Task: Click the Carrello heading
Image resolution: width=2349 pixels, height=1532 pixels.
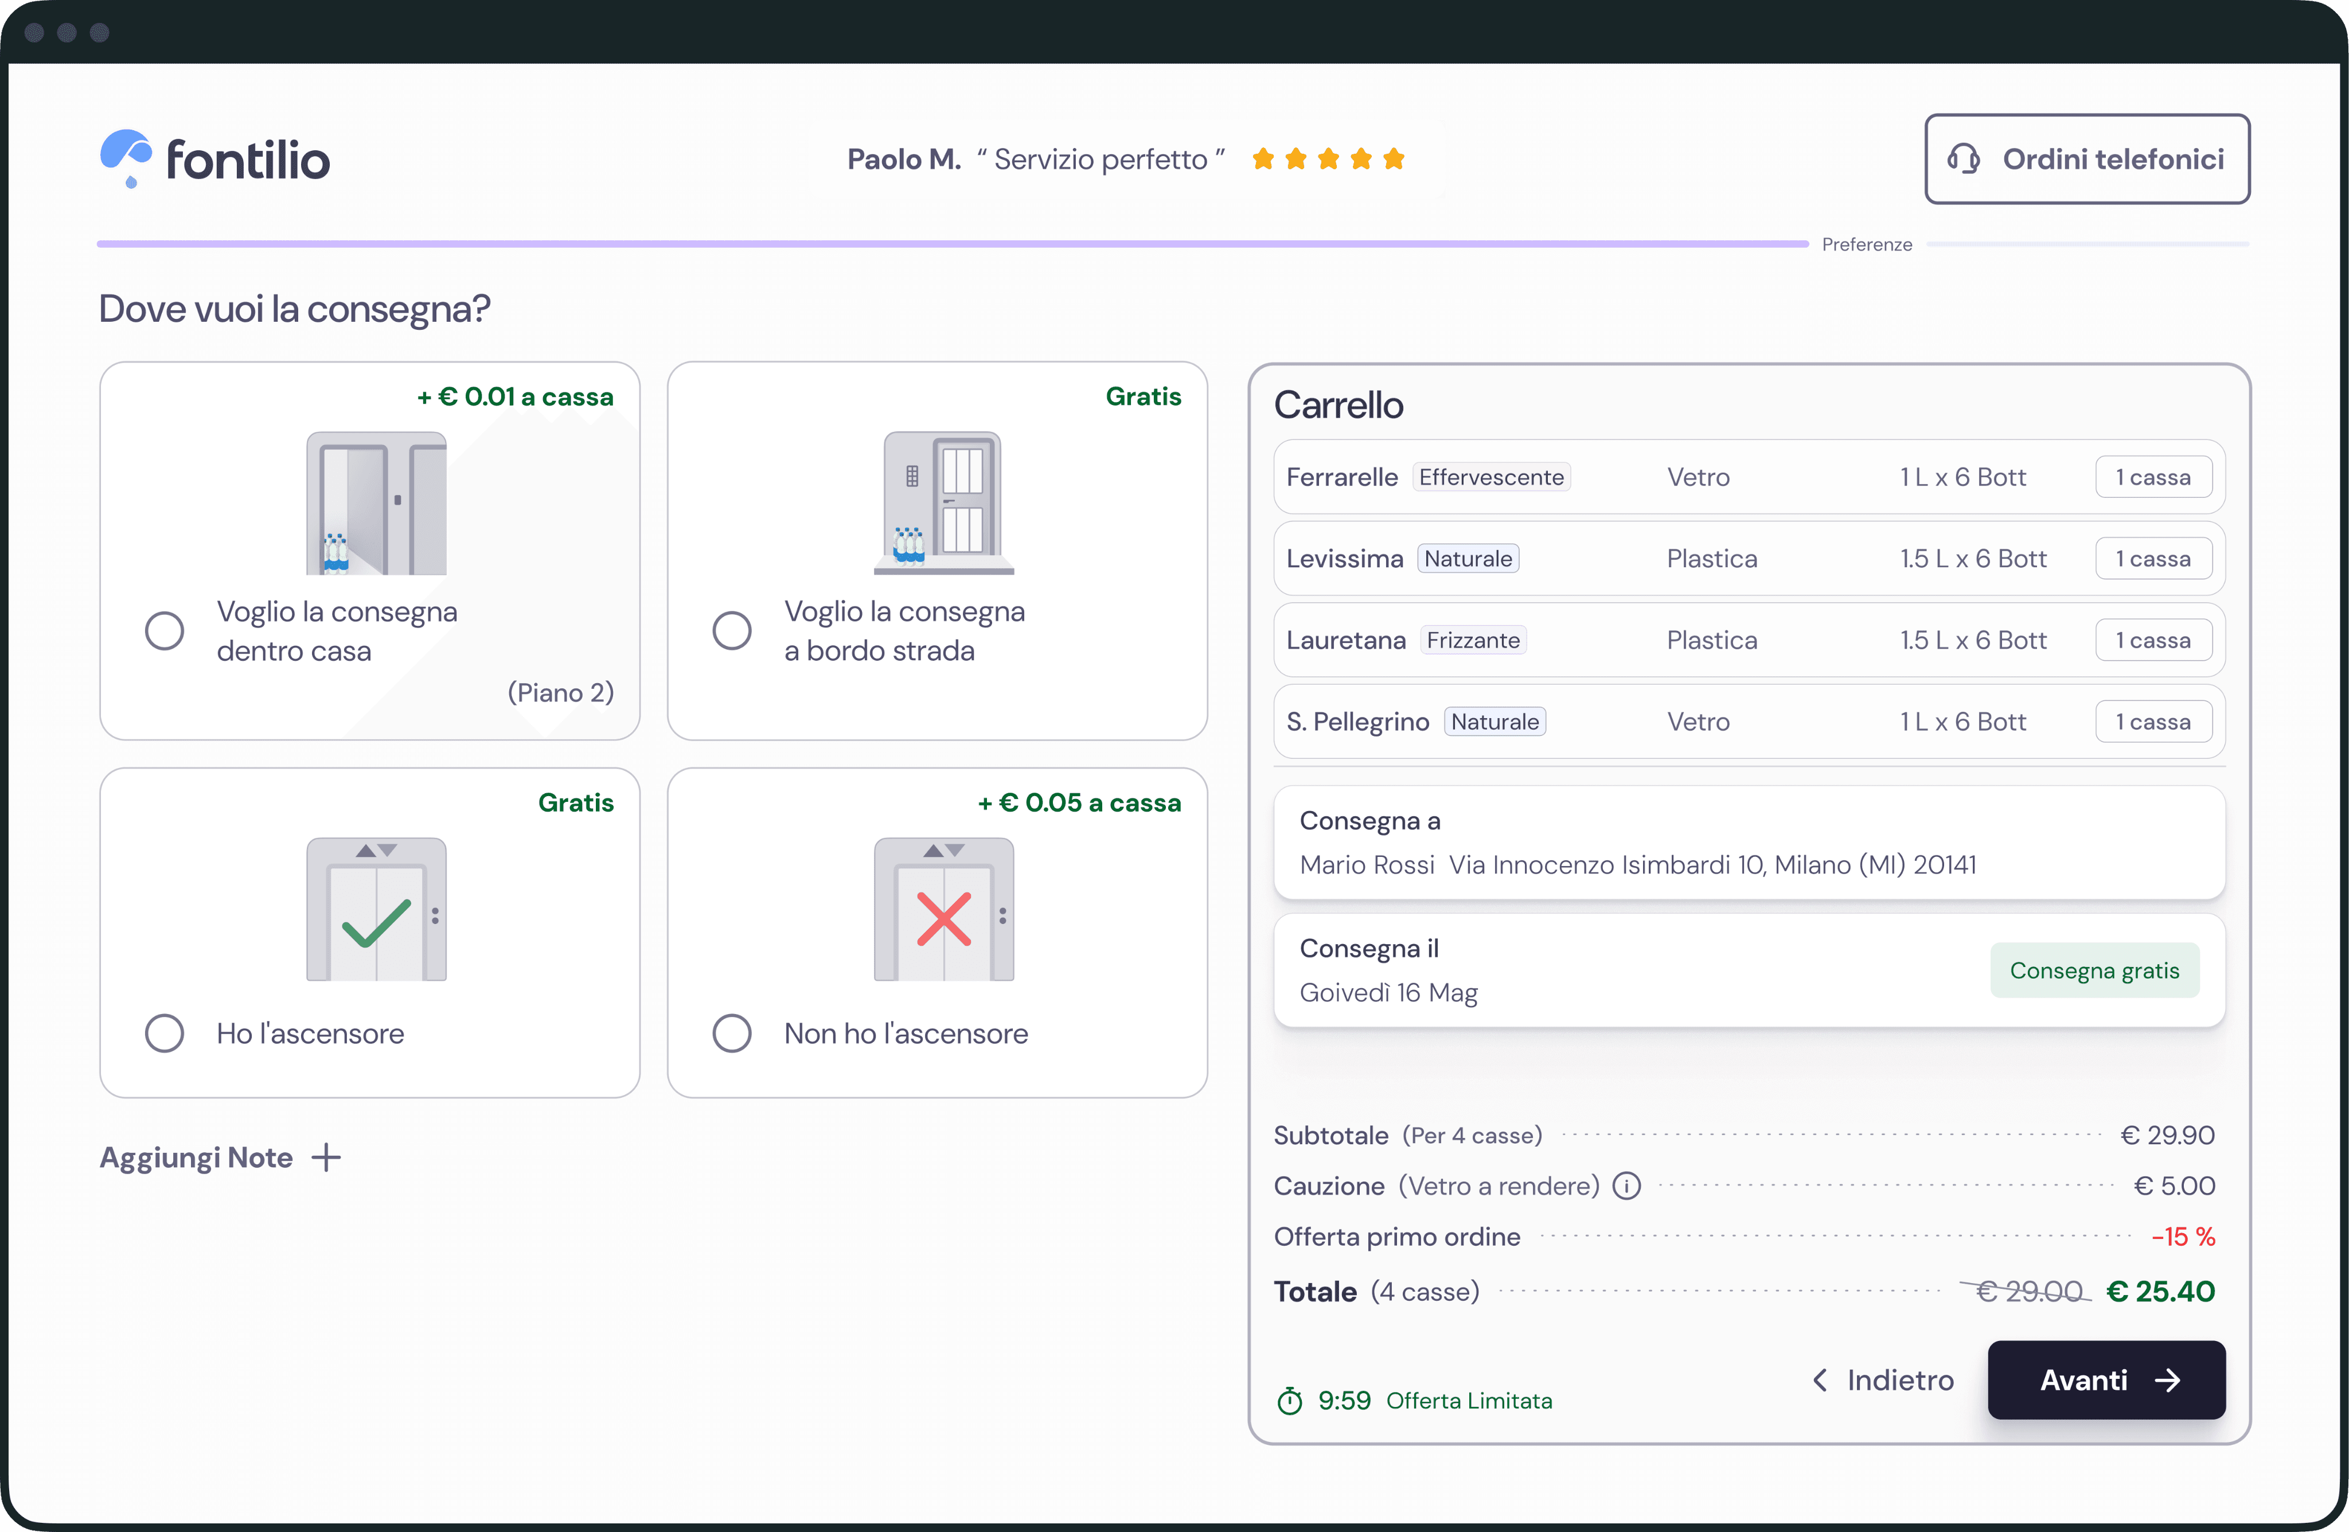Action: 1339,405
